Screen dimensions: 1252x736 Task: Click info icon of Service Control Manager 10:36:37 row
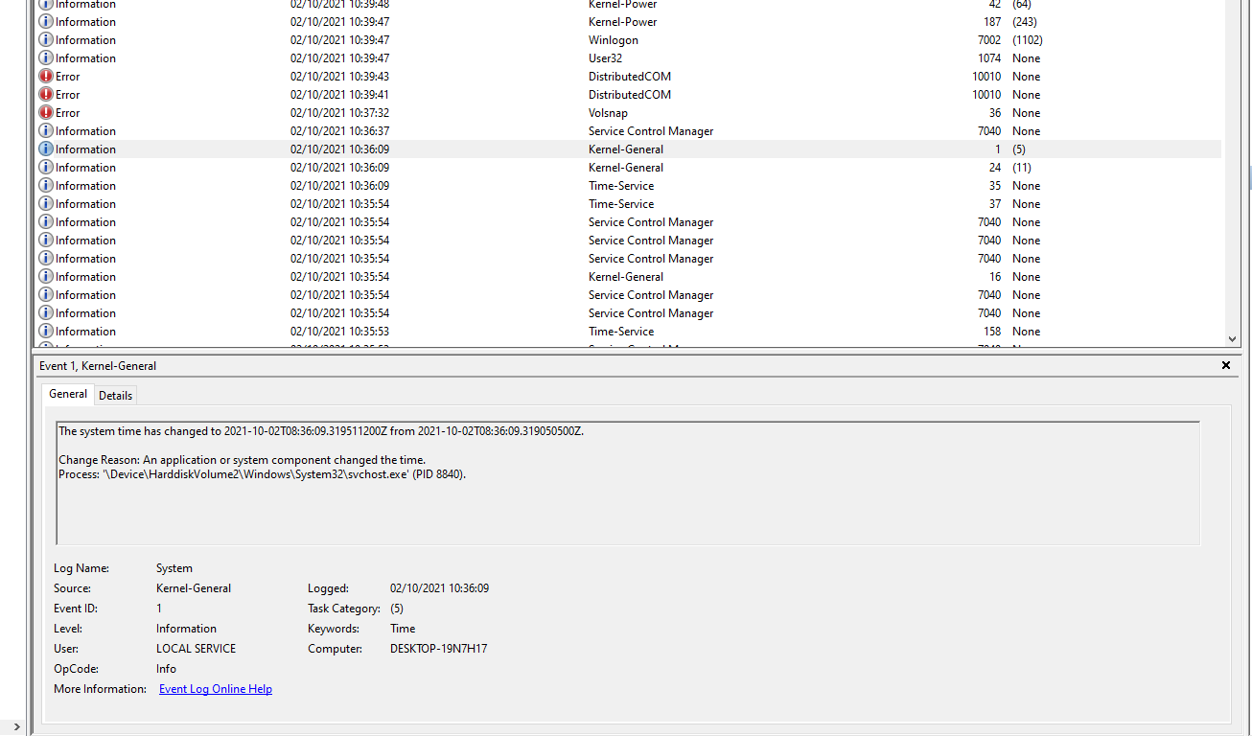pyautogui.click(x=45, y=131)
